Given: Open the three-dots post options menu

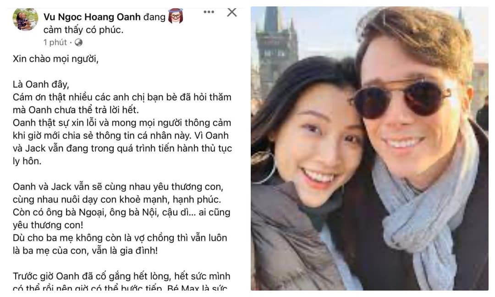Looking at the screenshot, I should pos(209,12).
